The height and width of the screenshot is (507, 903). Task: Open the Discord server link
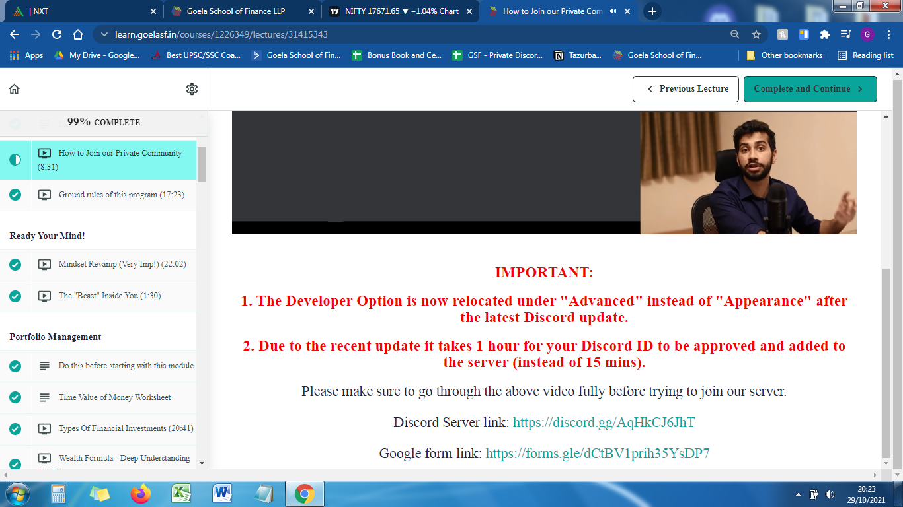[604, 422]
